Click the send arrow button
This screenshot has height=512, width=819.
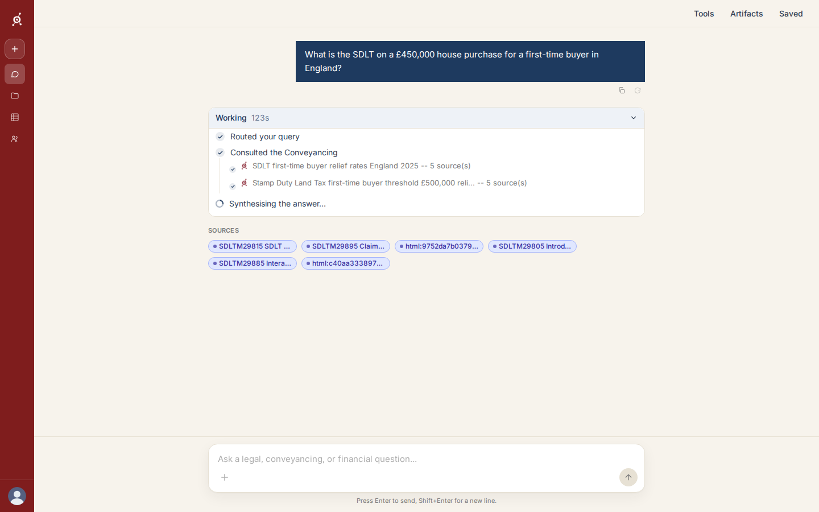pyautogui.click(x=628, y=477)
